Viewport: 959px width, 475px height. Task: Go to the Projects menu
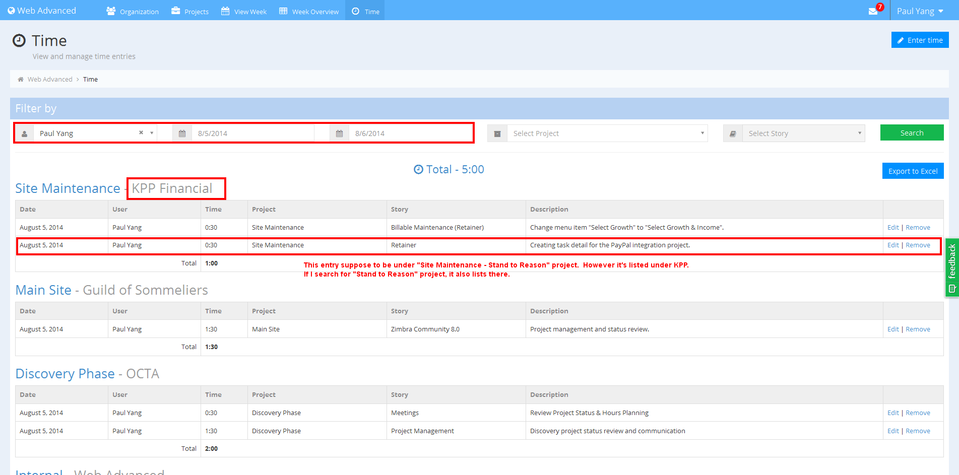click(190, 11)
